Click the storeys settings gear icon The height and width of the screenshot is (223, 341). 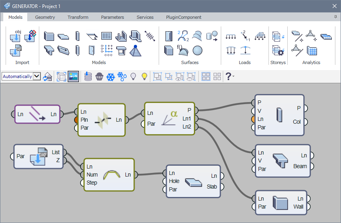(x=278, y=50)
